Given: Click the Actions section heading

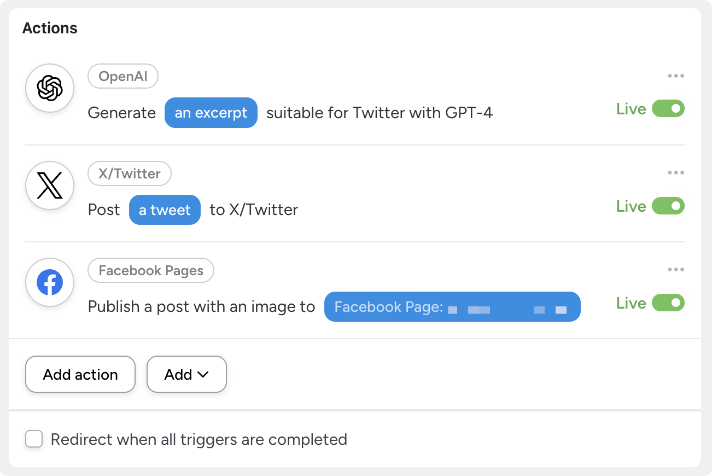Looking at the screenshot, I should (x=50, y=28).
